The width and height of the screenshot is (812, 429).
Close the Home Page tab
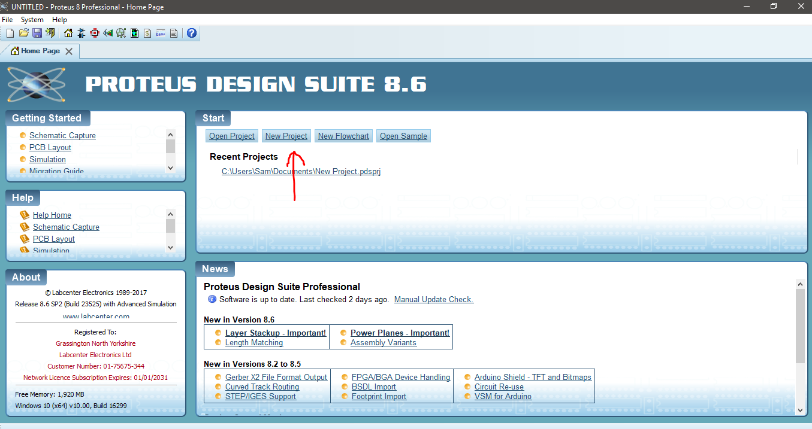click(x=69, y=51)
